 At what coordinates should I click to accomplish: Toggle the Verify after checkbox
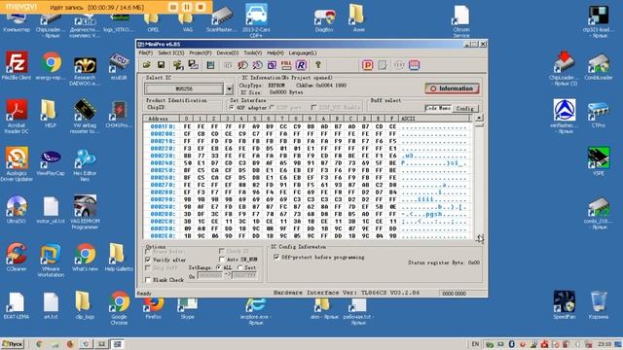[x=148, y=260]
